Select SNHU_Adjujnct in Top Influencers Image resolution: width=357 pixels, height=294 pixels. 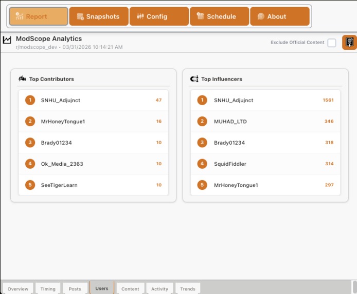point(265,100)
